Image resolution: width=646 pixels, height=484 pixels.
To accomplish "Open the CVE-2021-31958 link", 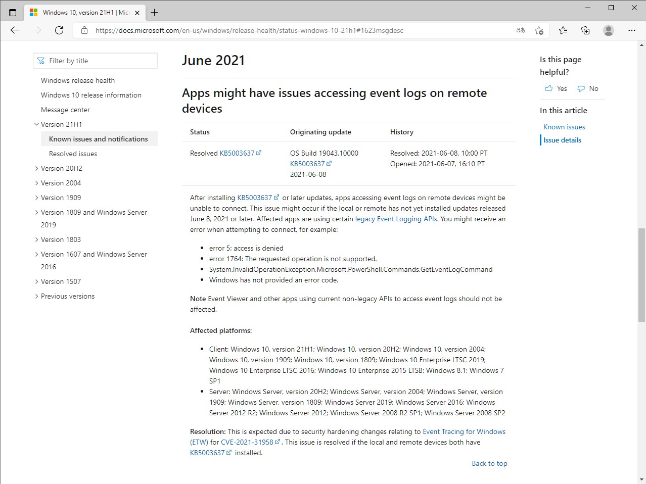I will (x=247, y=442).
